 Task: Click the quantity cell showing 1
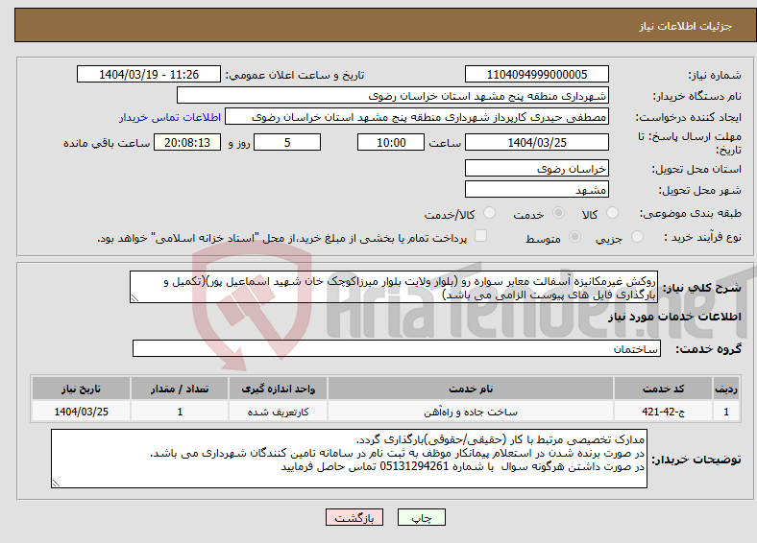tap(180, 412)
